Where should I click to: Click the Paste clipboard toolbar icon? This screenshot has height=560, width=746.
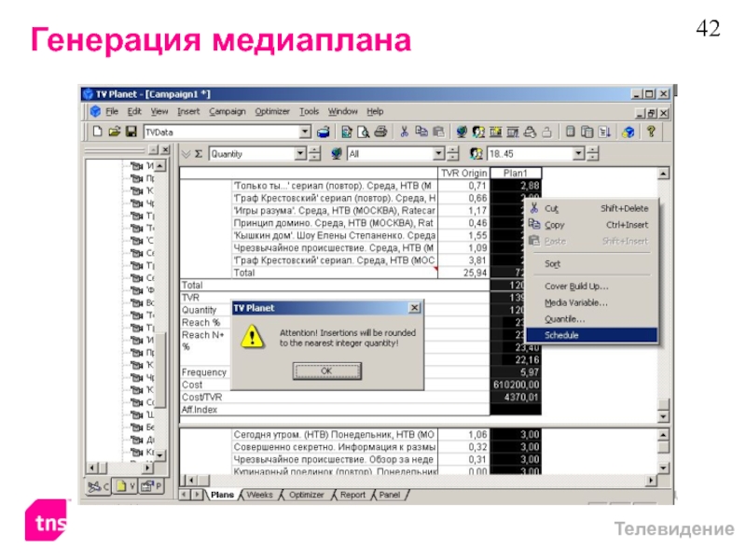tap(438, 132)
